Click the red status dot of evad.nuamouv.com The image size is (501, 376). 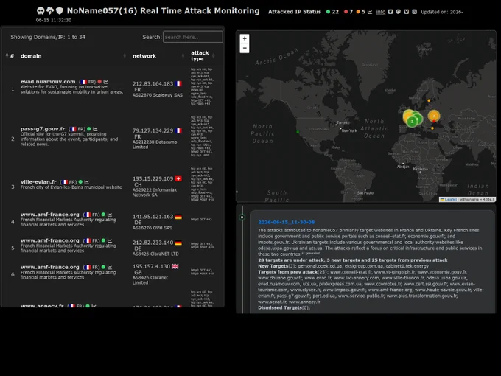click(x=99, y=82)
